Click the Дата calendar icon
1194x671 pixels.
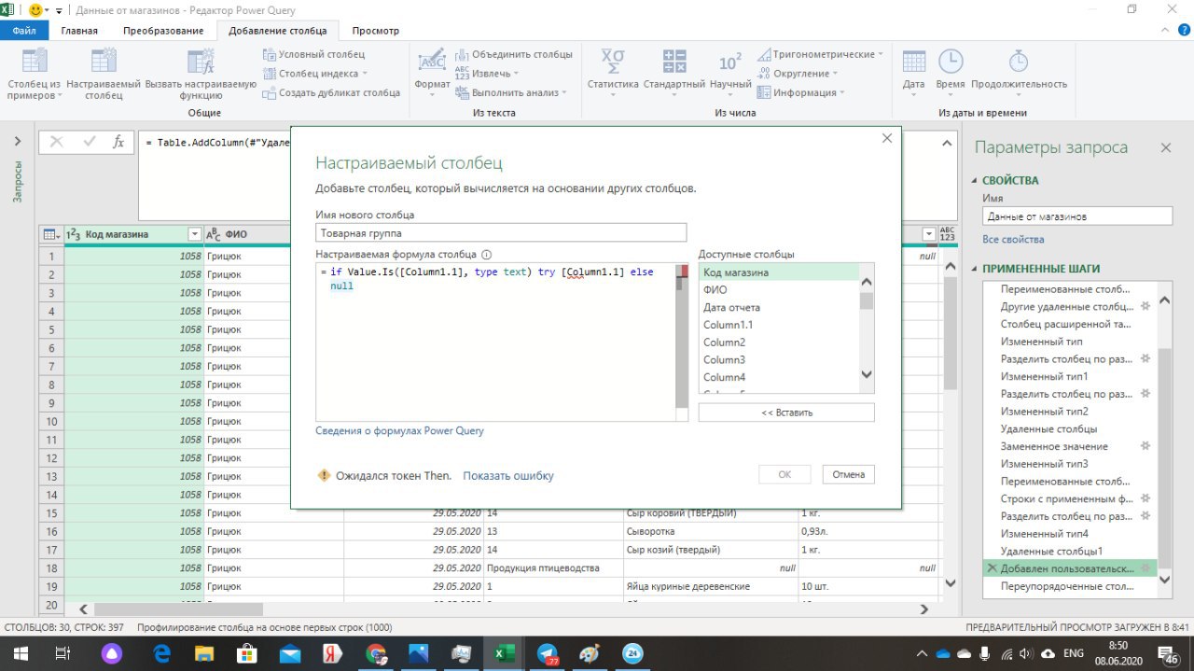click(x=914, y=62)
